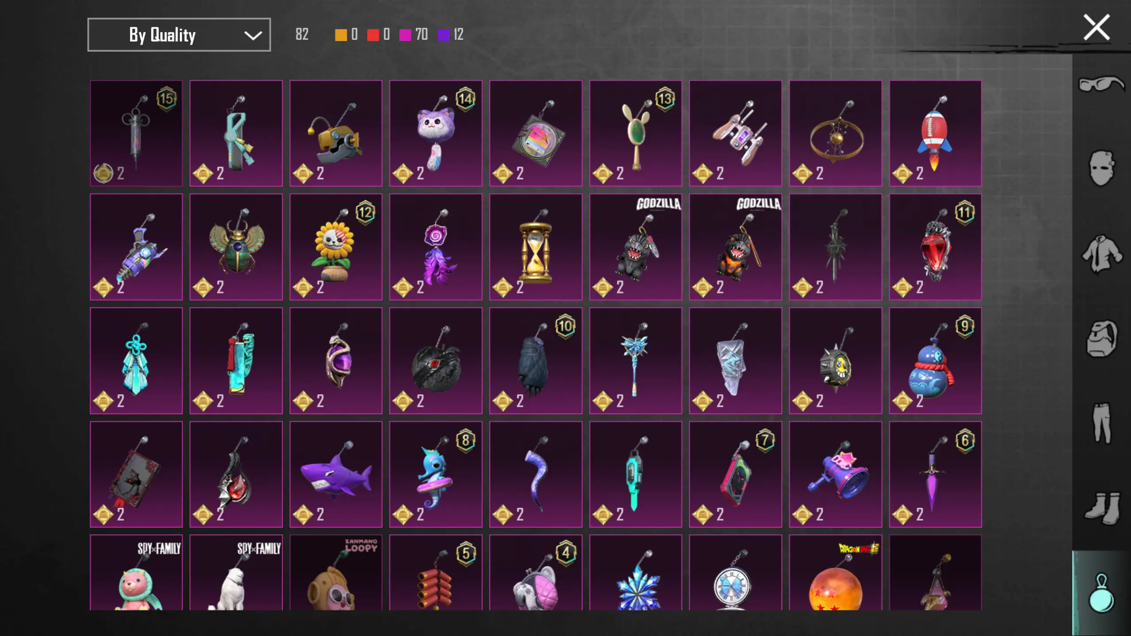
Task: Pick the football rocket ornament
Action: (x=935, y=133)
